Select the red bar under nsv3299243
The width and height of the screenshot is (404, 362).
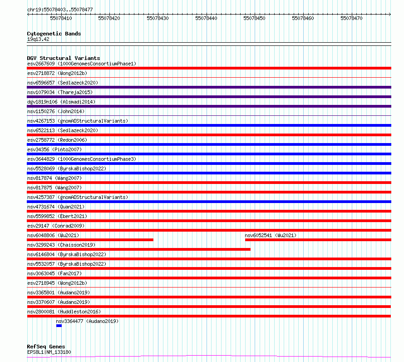[x=138, y=249]
